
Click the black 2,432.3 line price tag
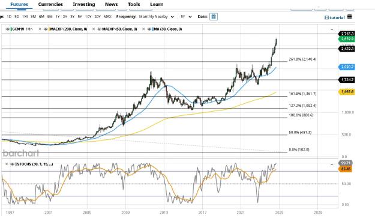coord(347,49)
